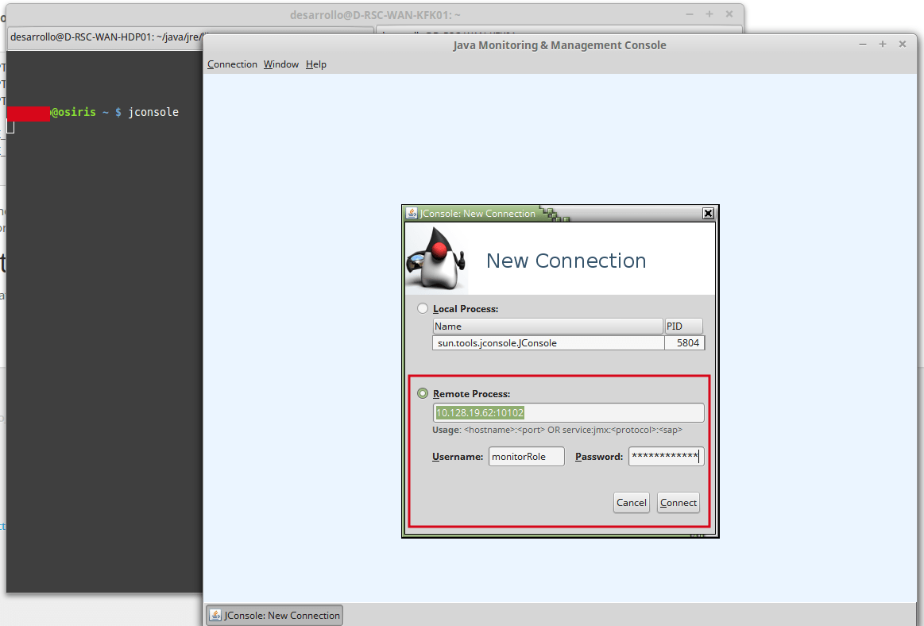
Task: Click the JConsole icon on the taskbar entry
Action: tap(215, 614)
